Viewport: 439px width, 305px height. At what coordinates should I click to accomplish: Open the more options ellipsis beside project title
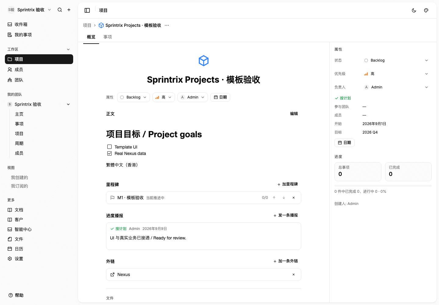(x=167, y=25)
